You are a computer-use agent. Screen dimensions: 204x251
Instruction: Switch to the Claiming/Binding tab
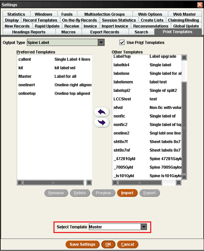(x=184, y=20)
